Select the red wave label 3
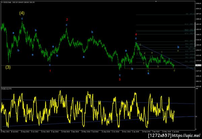The height and width of the screenshot is (139, 202). (x=120, y=80)
